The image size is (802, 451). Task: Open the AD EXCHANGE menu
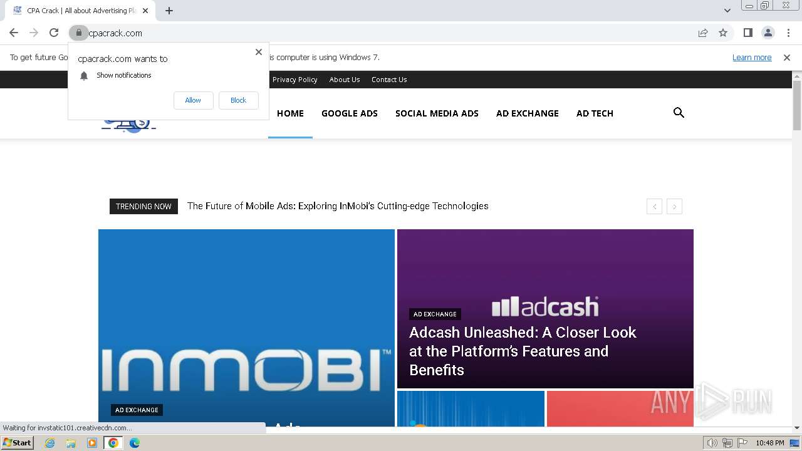pyautogui.click(x=528, y=113)
